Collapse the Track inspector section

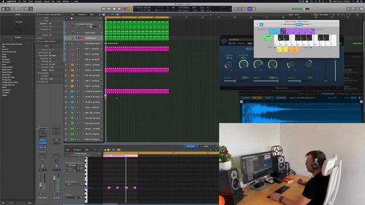[38, 42]
